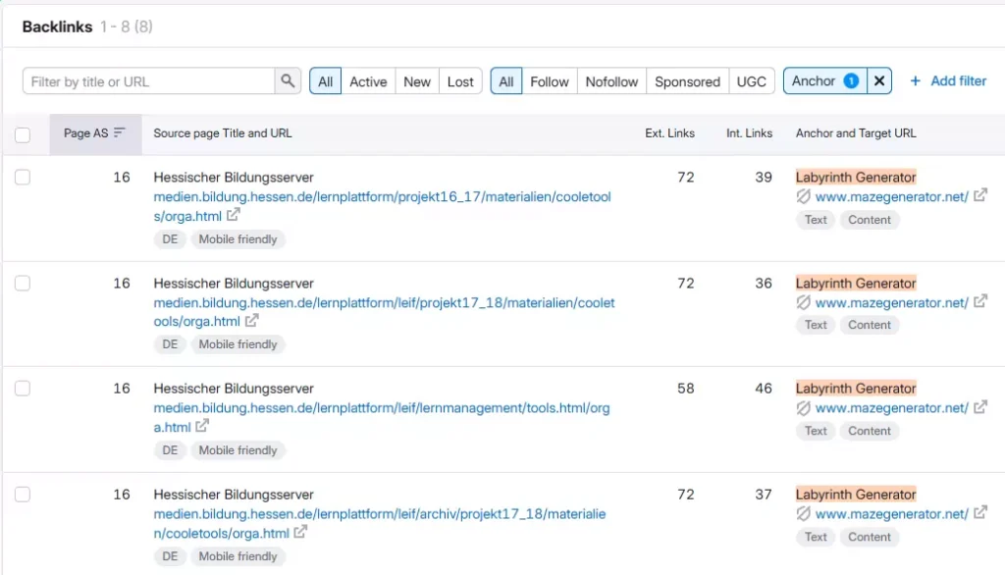Switch to the Active backlinks tab
The height and width of the screenshot is (575, 1005).
368,80
